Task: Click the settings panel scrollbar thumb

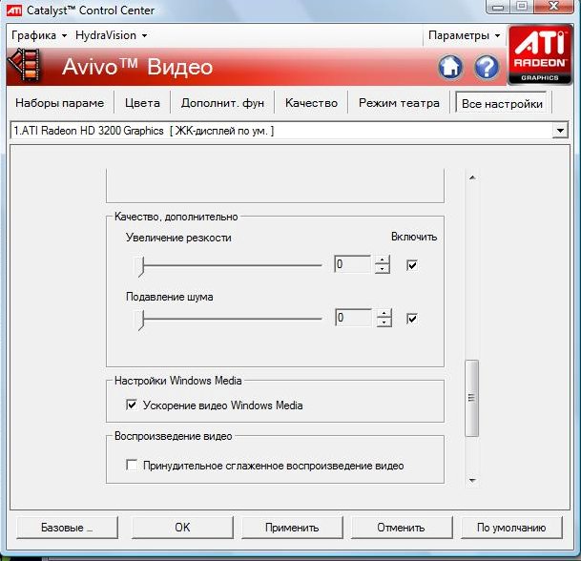Action: [471, 398]
